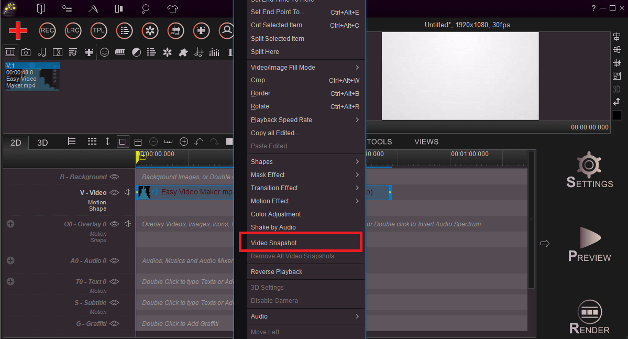
Task: Click the half-filled circle contrast icon
Action: (x=136, y=52)
